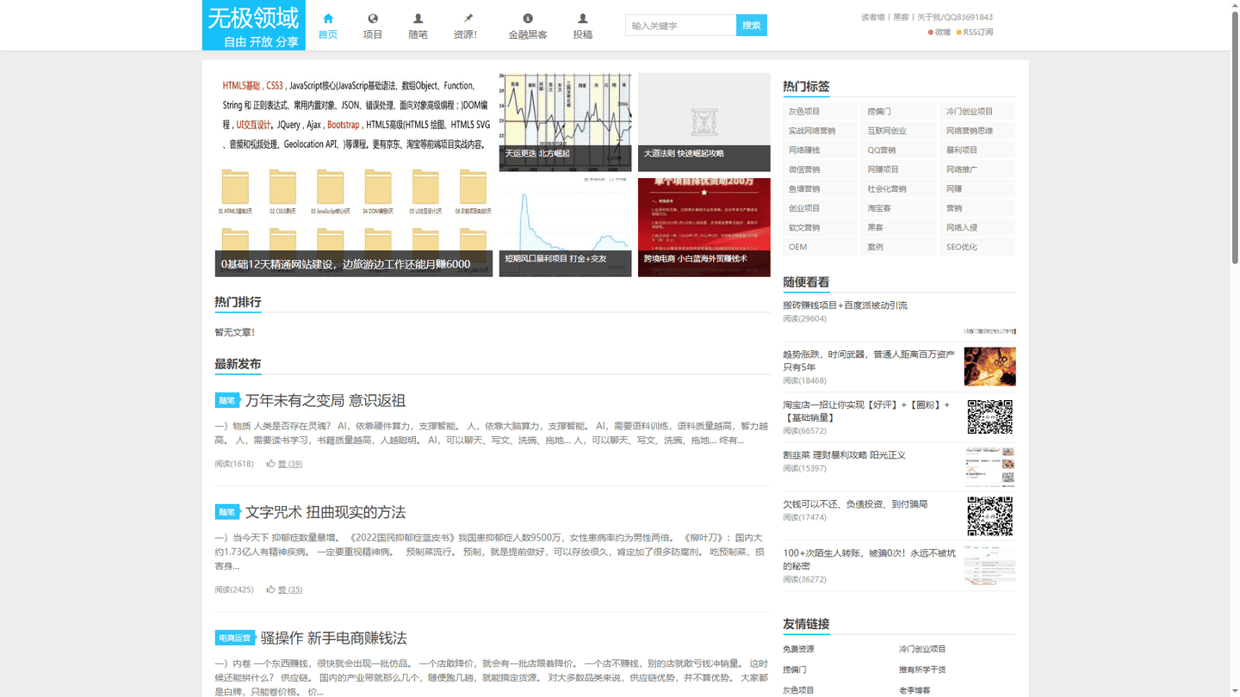This screenshot has width=1240, height=697.
Task: Open the 首页 home icon tab
Action: tap(327, 26)
